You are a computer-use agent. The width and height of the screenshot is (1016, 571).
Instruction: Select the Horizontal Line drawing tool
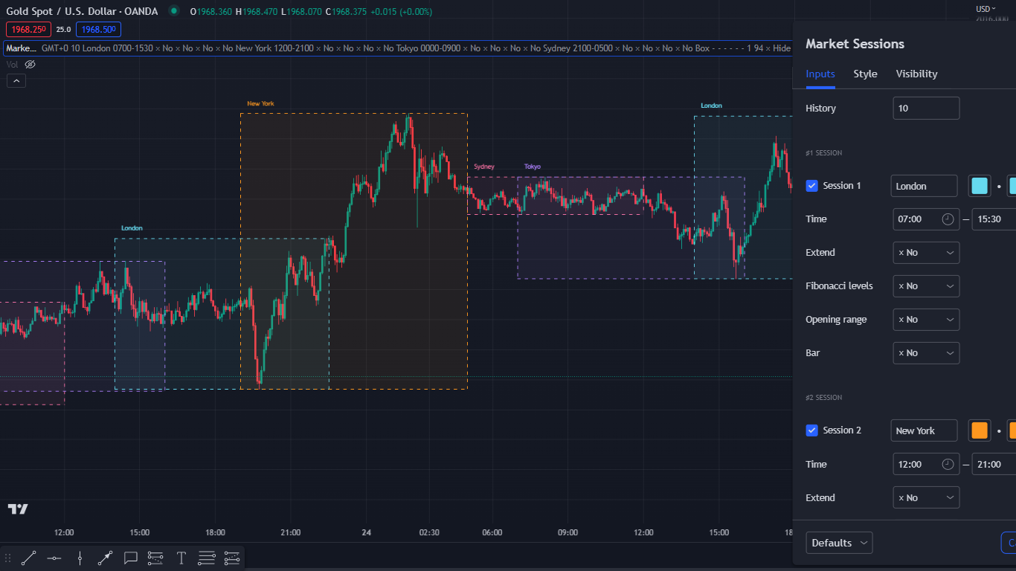point(54,558)
